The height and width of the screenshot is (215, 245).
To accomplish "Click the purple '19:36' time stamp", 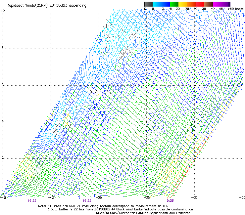I will tap(170, 201).
